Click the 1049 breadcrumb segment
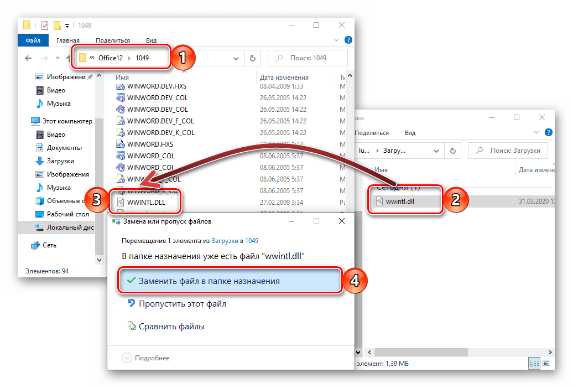The width and height of the screenshot is (573, 388). pos(142,58)
